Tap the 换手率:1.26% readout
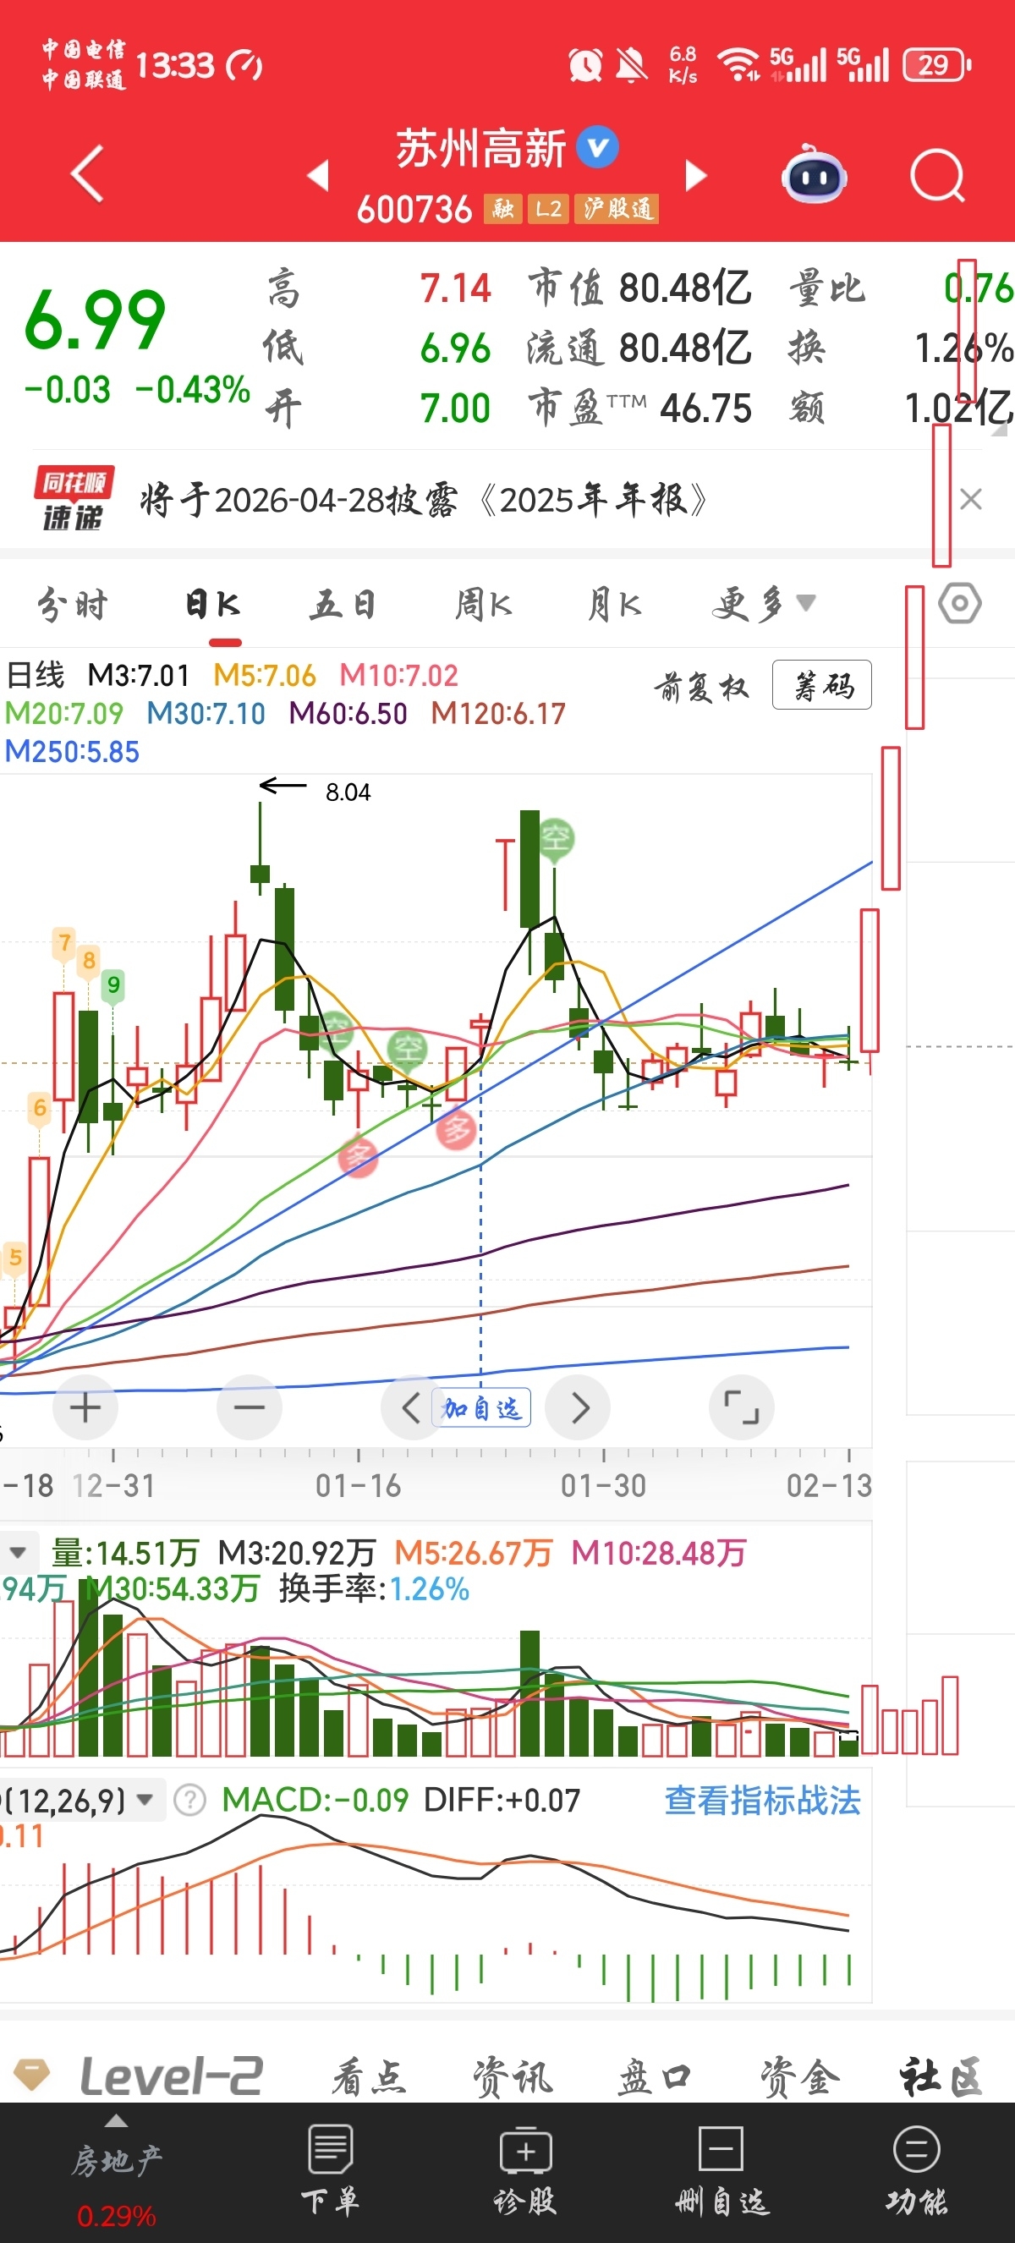The image size is (1015, 2243). point(374,1589)
